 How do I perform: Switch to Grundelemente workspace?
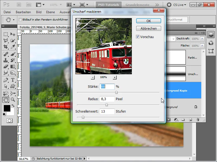pyautogui.click(x=138, y=5)
